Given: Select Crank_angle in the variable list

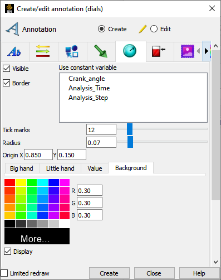Looking at the screenshot, I should 87,79.
